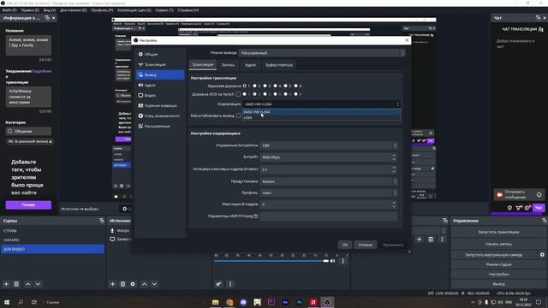Click the AMF/FFmpeg parameters input field
Screen dimensions: 548x308
(329, 216)
